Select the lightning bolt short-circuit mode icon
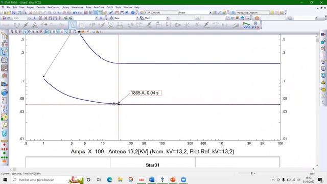Viewport: 327px width, 184px height. click(26, 25)
